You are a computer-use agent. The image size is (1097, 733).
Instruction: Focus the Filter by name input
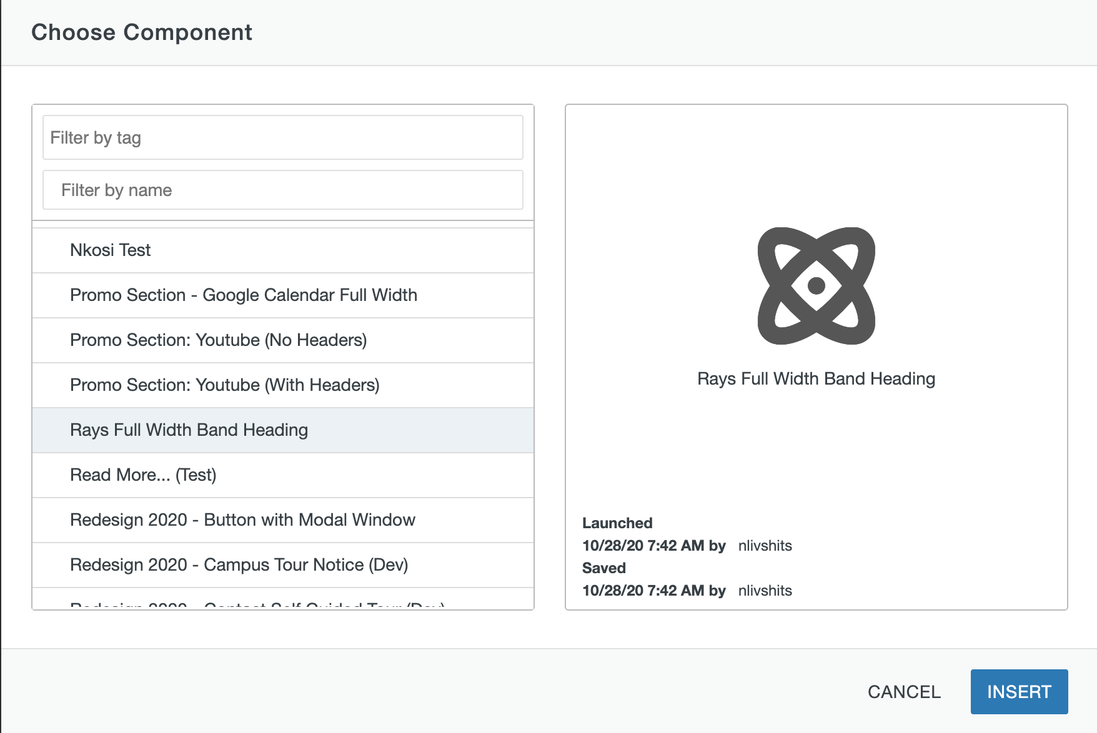pos(282,190)
